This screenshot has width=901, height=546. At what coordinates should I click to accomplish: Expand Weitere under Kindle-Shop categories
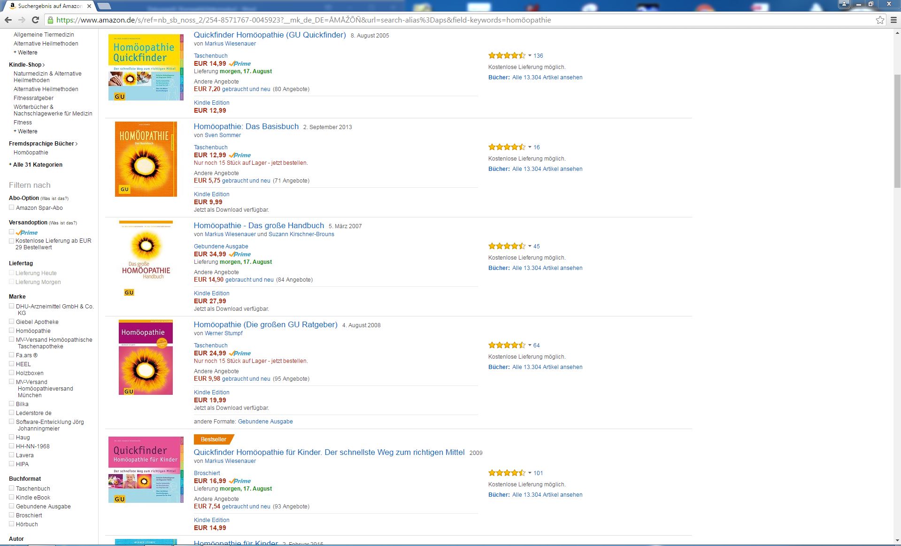[x=27, y=131]
